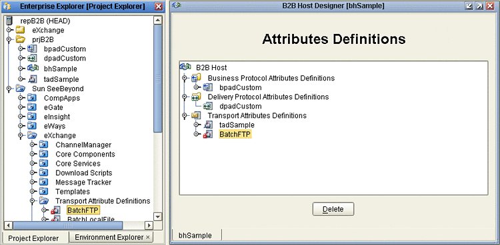Click the Delete button

tap(333, 209)
